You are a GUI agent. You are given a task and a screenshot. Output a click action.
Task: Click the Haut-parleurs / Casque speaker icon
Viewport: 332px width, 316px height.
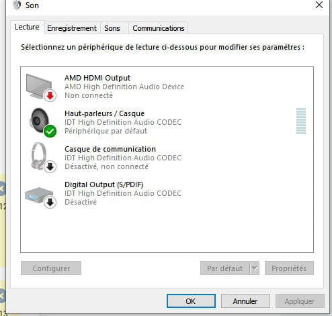click(x=40, y=121)
